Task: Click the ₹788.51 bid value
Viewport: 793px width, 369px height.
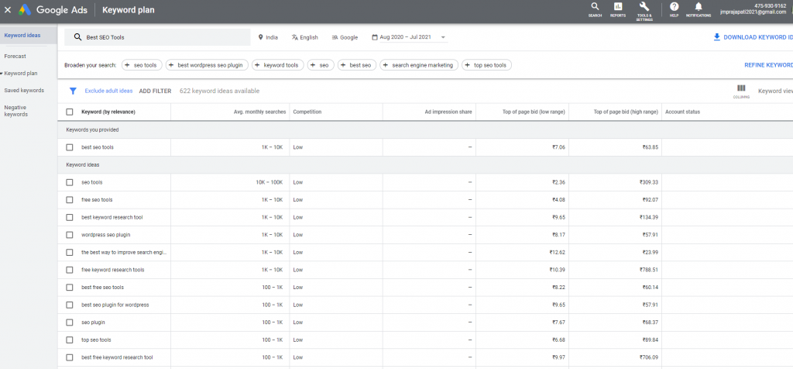Action: [649, 270]
